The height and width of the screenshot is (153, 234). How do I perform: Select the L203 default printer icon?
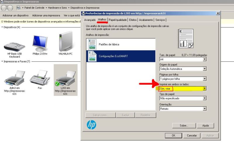66,78
